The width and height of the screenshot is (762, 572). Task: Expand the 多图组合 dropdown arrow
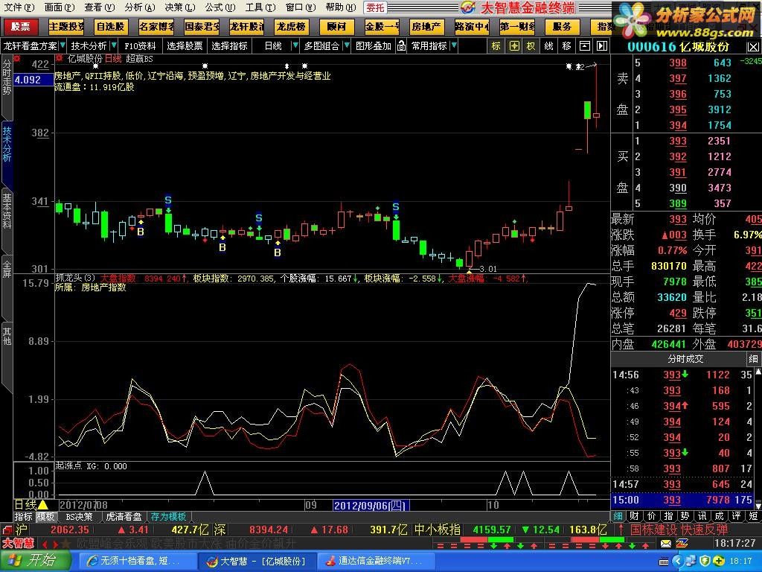(x=346, y=45)
